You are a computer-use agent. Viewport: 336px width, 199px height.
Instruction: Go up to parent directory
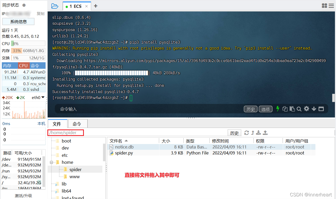[x=252, y=133]
